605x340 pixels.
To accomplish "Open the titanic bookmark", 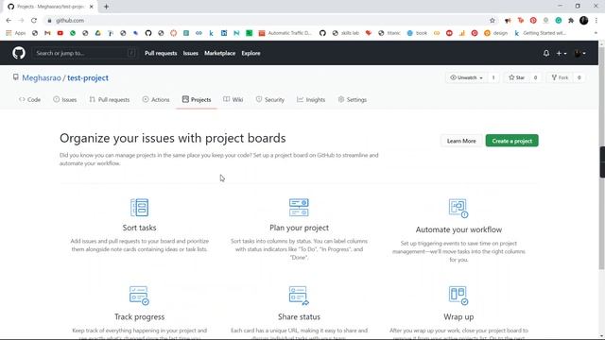I will (x=389, y=33).
